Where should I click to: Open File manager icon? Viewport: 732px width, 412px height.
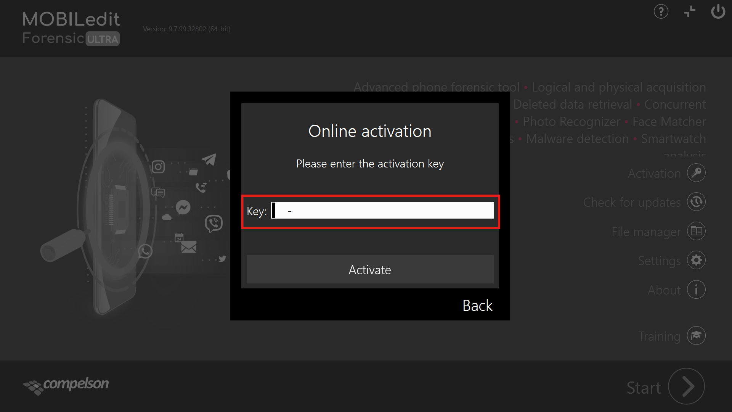pyautogui.click(x=696, y=231)
